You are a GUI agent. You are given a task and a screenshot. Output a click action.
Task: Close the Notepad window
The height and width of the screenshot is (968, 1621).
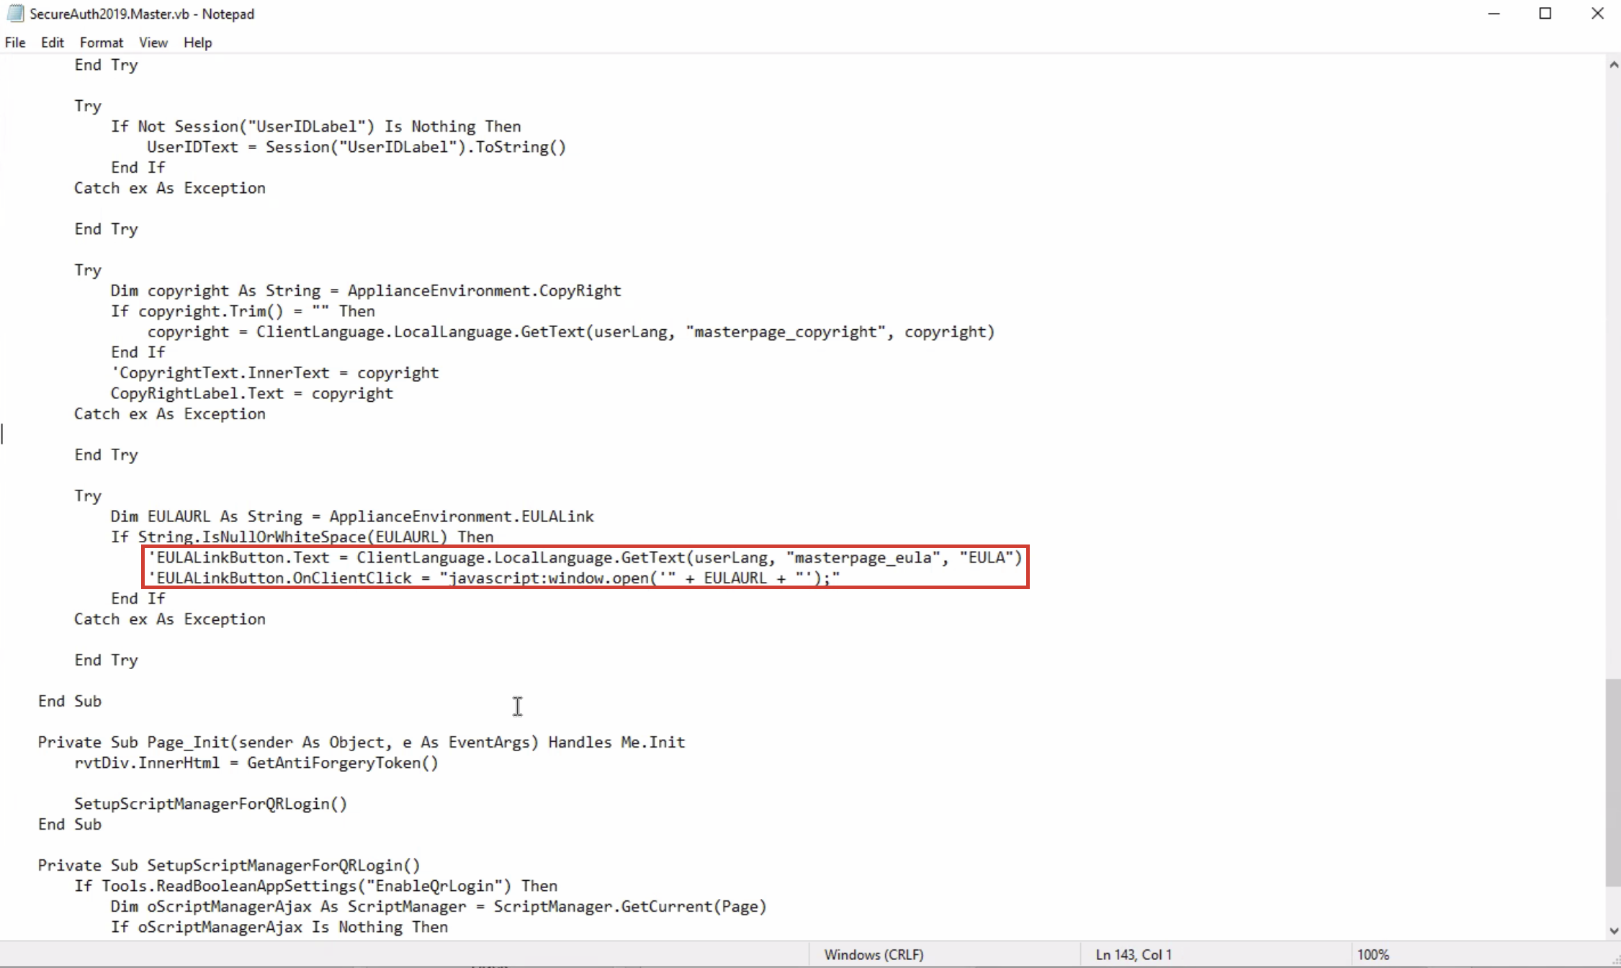coord(1598,13)
